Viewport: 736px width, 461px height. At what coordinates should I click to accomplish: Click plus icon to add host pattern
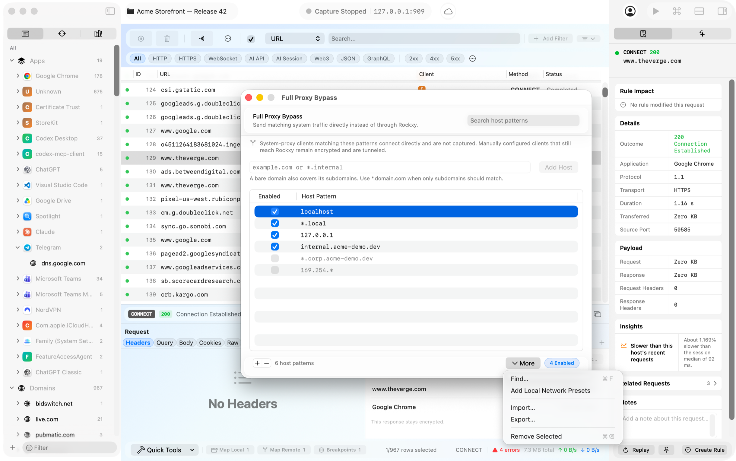(257, 363)
